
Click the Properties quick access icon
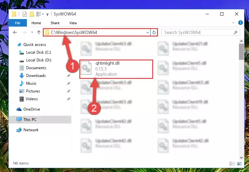tap(25, 14)
